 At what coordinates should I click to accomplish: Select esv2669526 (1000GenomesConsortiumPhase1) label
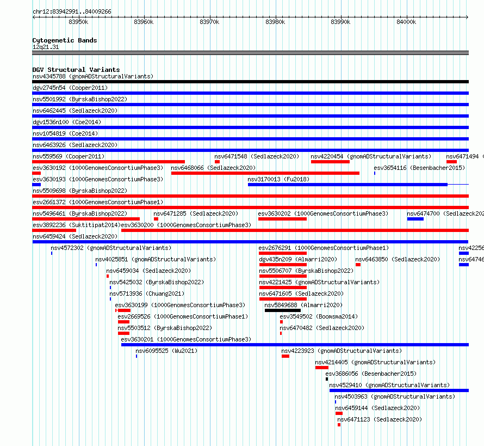[x=183, y=316]
